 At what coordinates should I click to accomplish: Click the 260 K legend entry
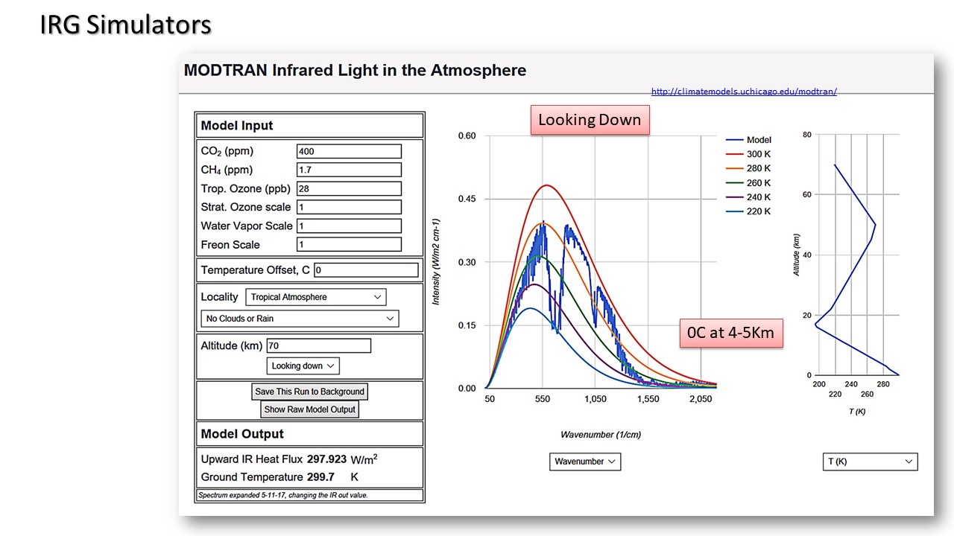749,183
